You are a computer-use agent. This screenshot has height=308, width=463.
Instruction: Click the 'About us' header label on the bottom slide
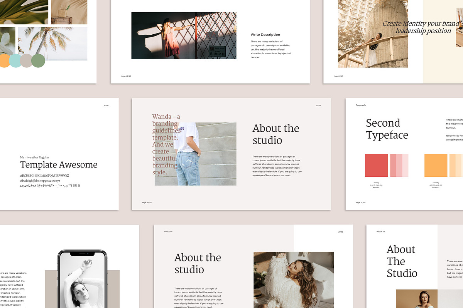[x=168, y=231]
